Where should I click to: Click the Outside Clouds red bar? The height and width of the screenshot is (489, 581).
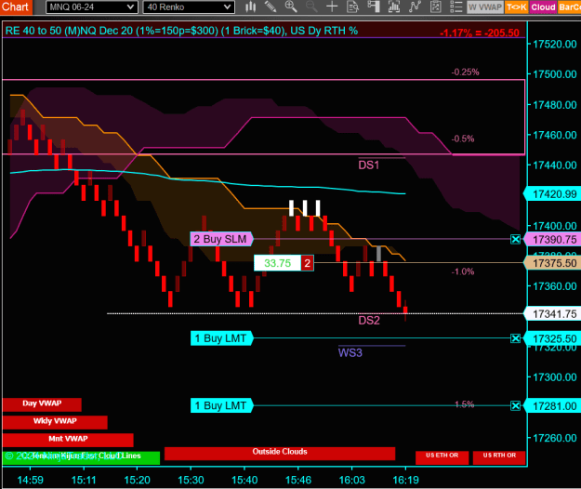point(280,454)
